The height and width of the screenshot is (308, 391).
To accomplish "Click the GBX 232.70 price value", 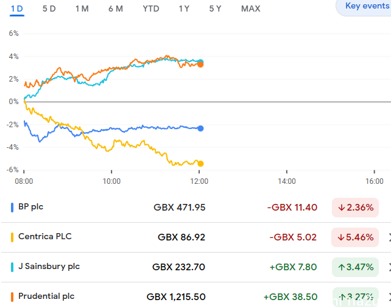I will tap(178, 267).
